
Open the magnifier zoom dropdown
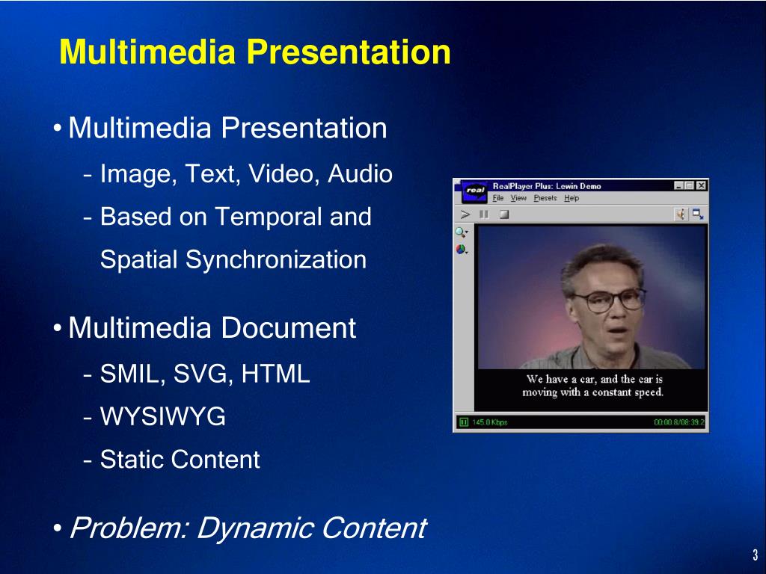462,232
